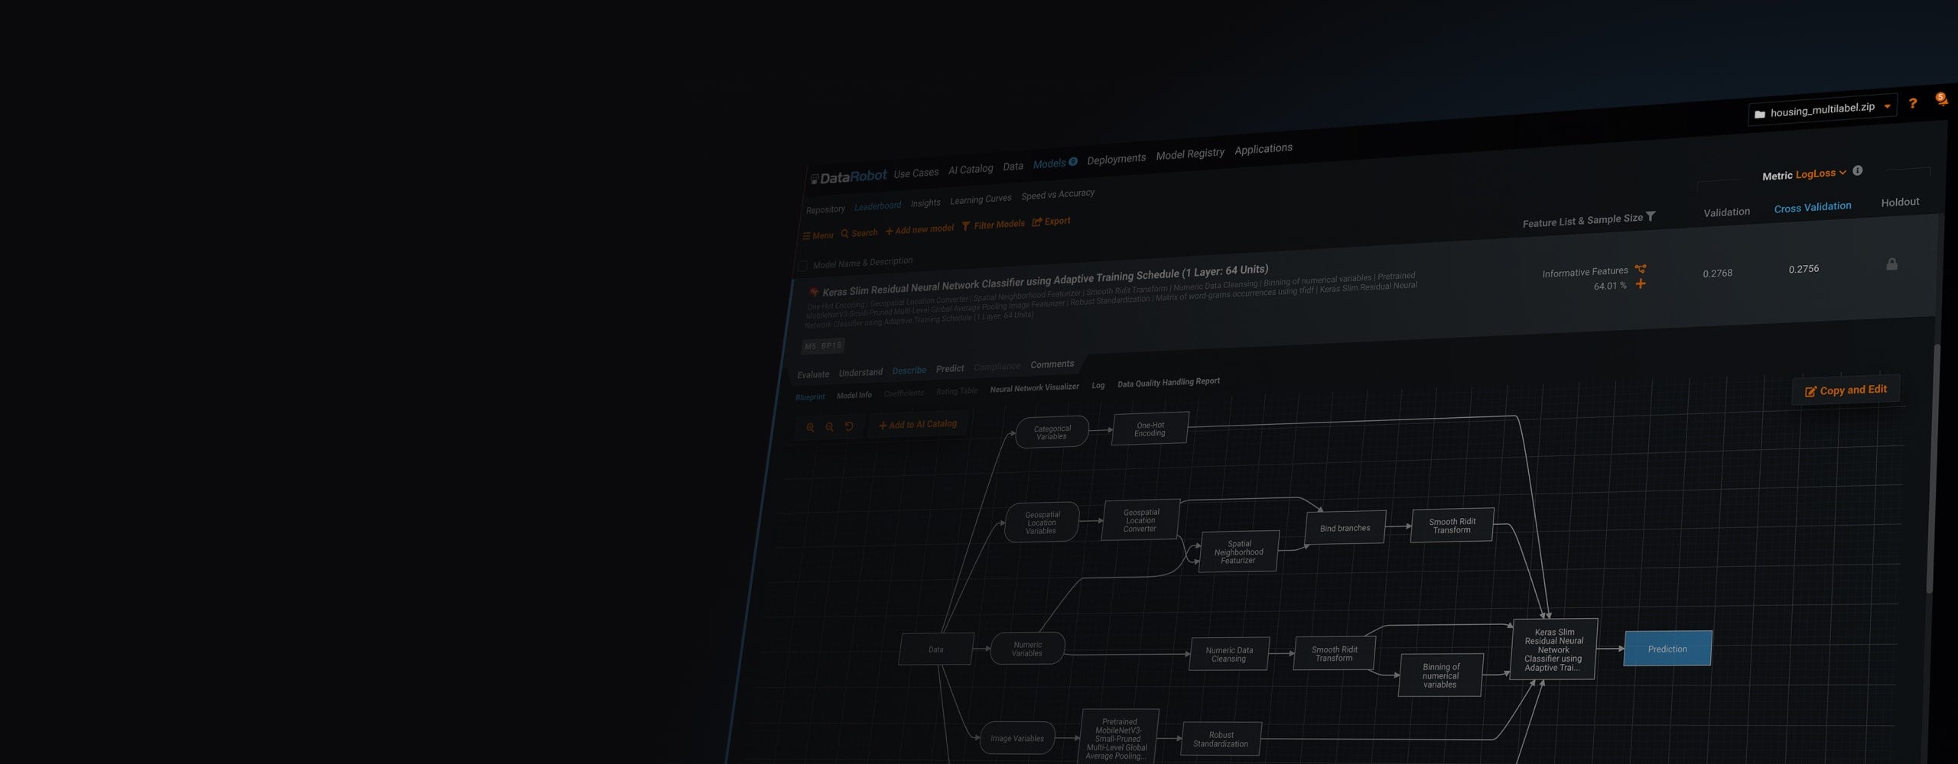Open the Log subtab

[1098, 386]
